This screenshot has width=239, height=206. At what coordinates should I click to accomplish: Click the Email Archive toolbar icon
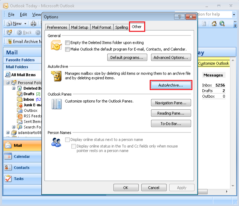coord(9,41)
